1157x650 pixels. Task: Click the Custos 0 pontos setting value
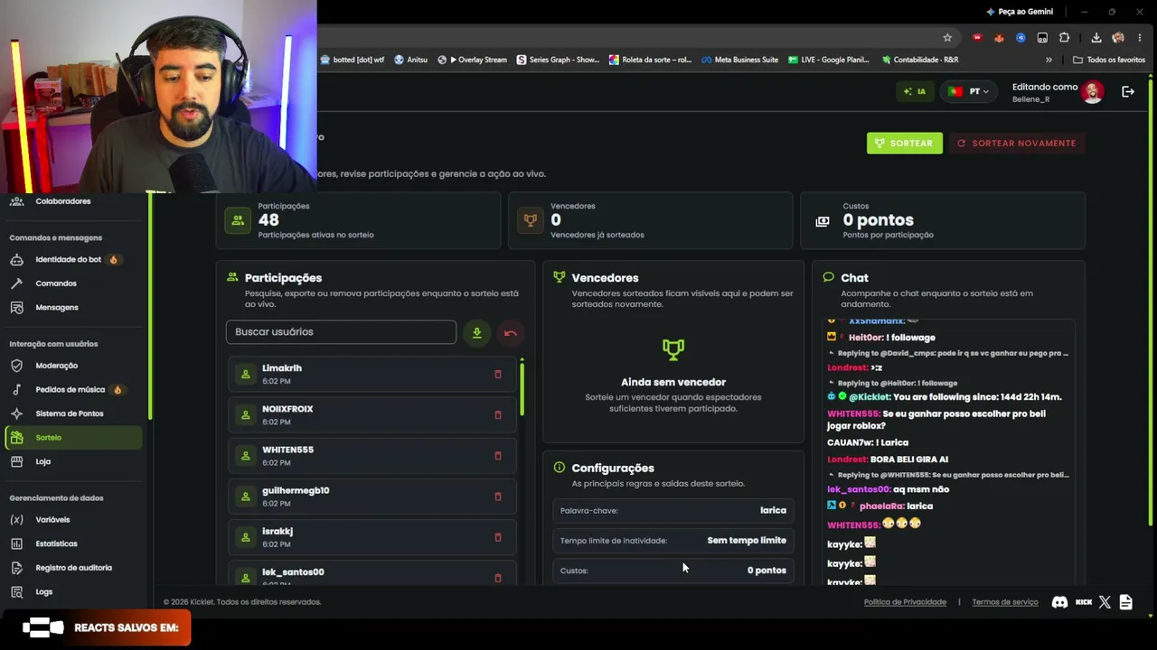(767, 571)
